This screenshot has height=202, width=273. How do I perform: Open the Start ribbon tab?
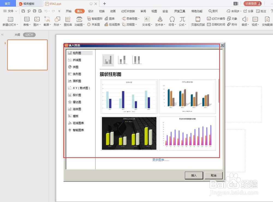click(x=69, y=11)
